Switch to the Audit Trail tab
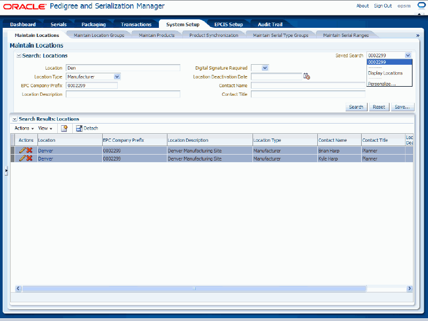 270,24
